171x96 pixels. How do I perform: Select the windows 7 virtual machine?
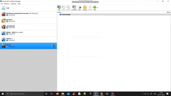28,39
